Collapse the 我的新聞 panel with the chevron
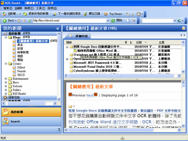Image resolution: width=188 pixels, height=141 pixels. point(57,29)
